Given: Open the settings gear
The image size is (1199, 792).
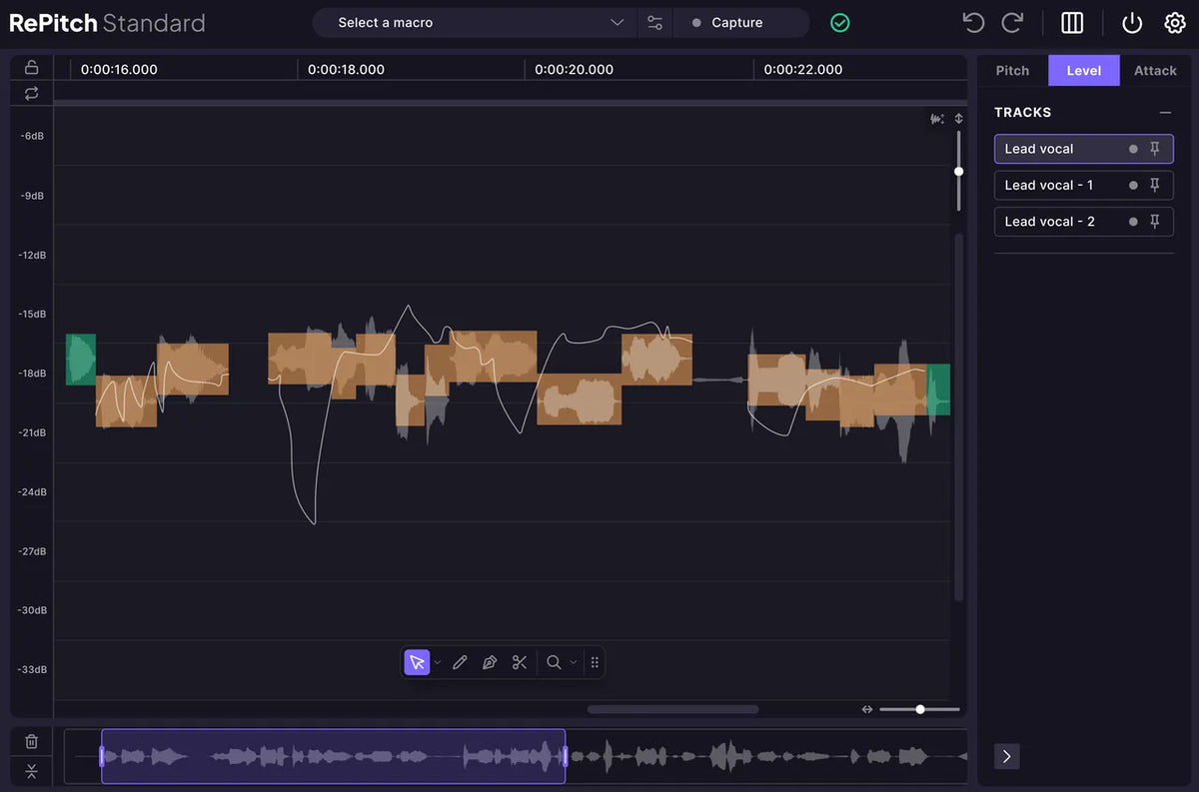Looking at the screenshot, I should (x=1175, y=21).
